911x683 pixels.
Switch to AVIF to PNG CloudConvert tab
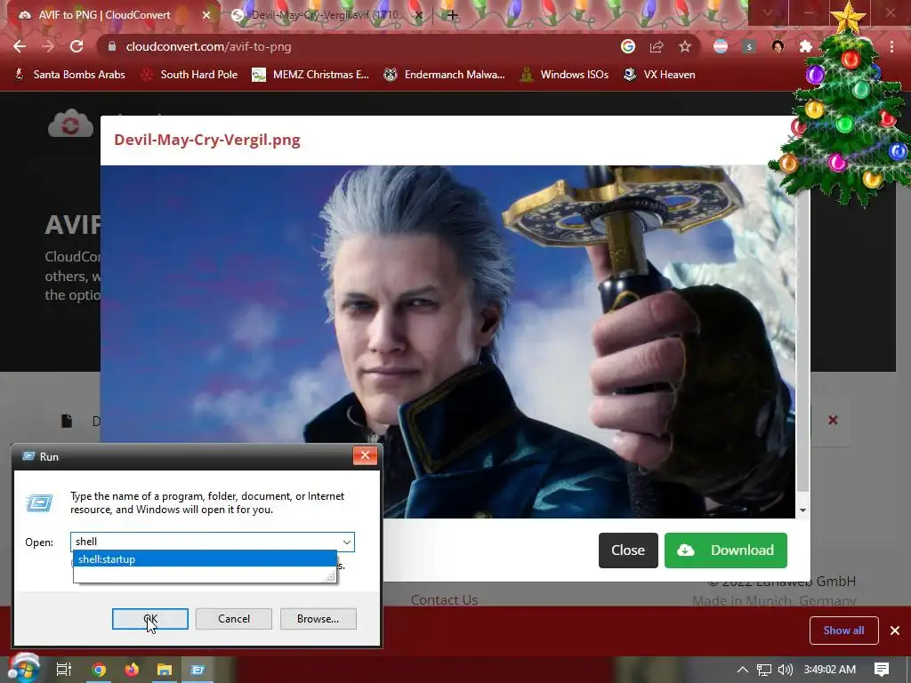click(105, 15)
